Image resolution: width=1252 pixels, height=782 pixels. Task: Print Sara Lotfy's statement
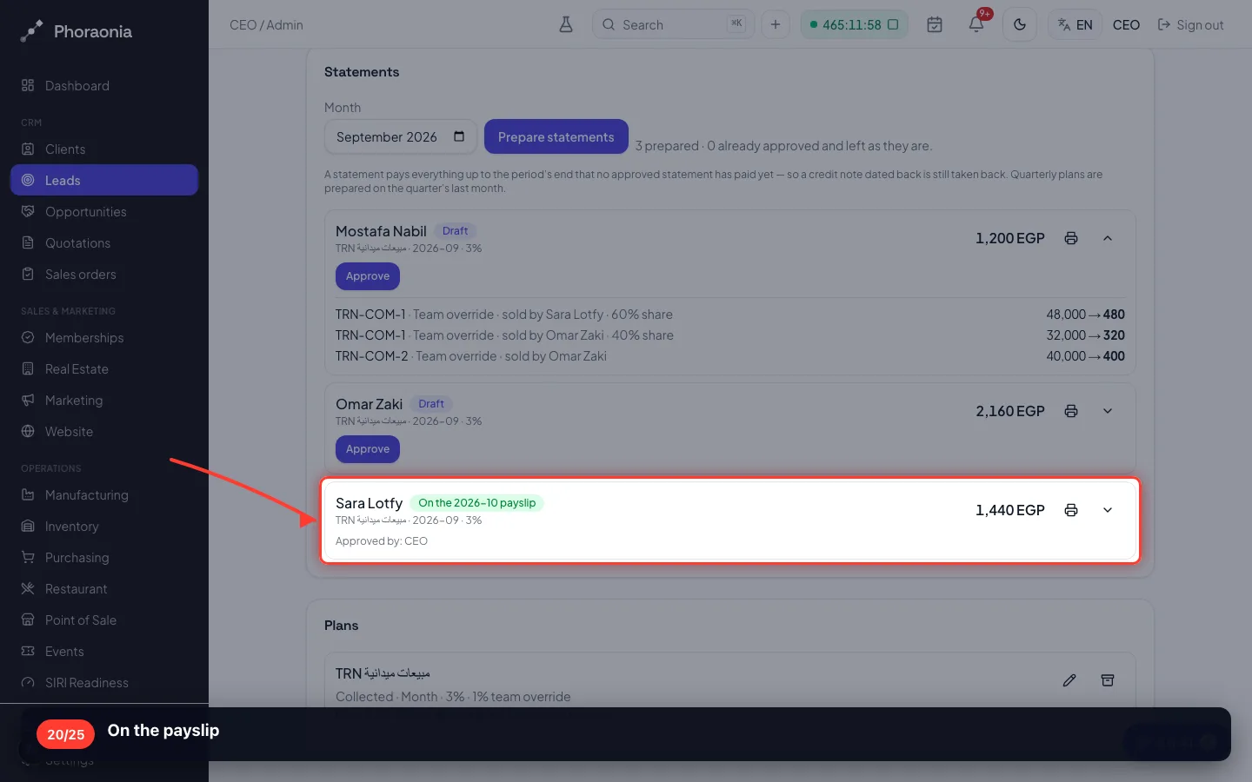(x=1071, y=510)
